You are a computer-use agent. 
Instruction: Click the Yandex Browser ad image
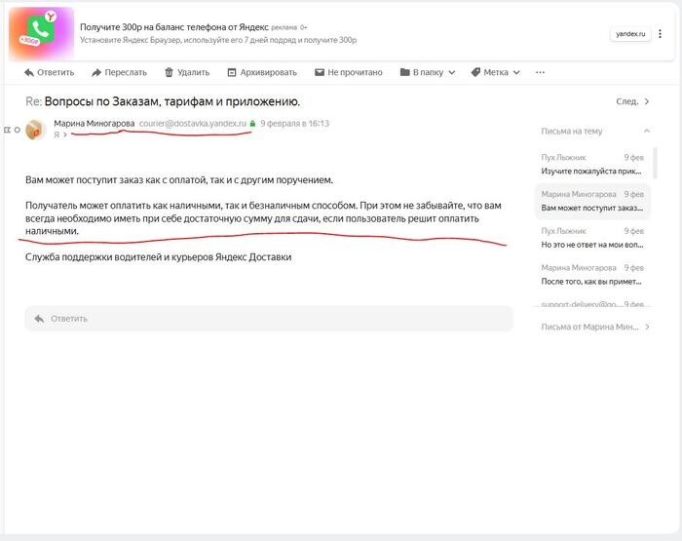coord(41,33)
